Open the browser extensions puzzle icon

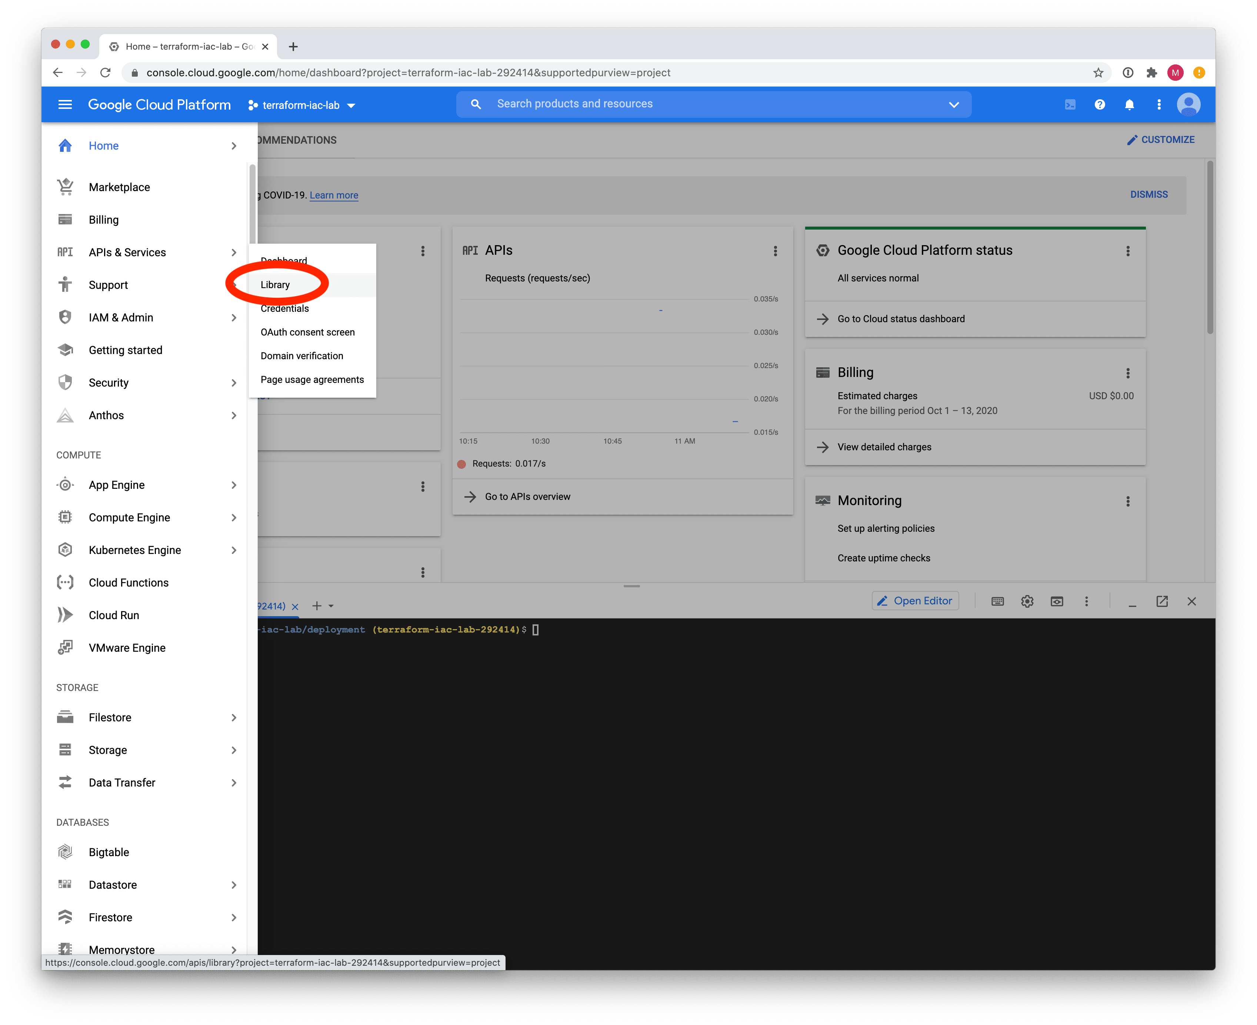1151,73
